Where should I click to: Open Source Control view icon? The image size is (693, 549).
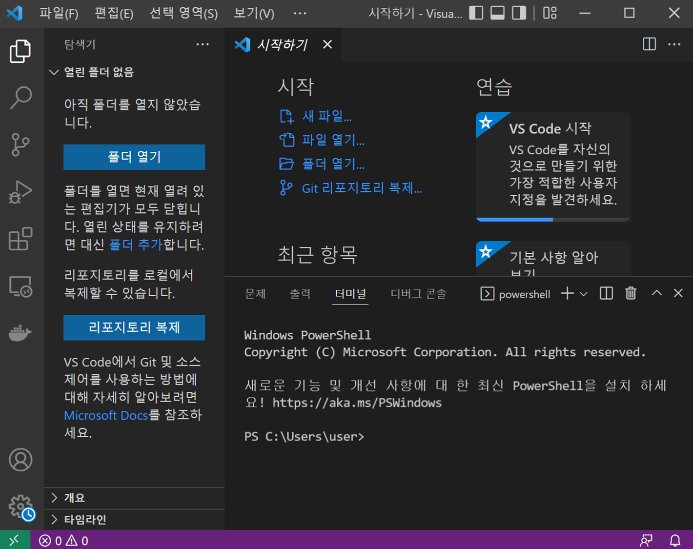point(20,144)
